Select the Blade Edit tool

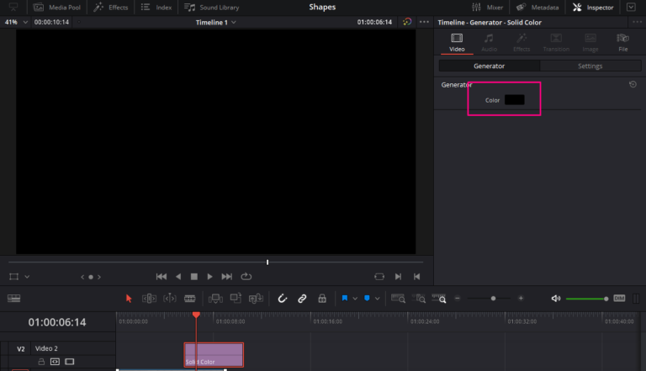coord(190,299)
